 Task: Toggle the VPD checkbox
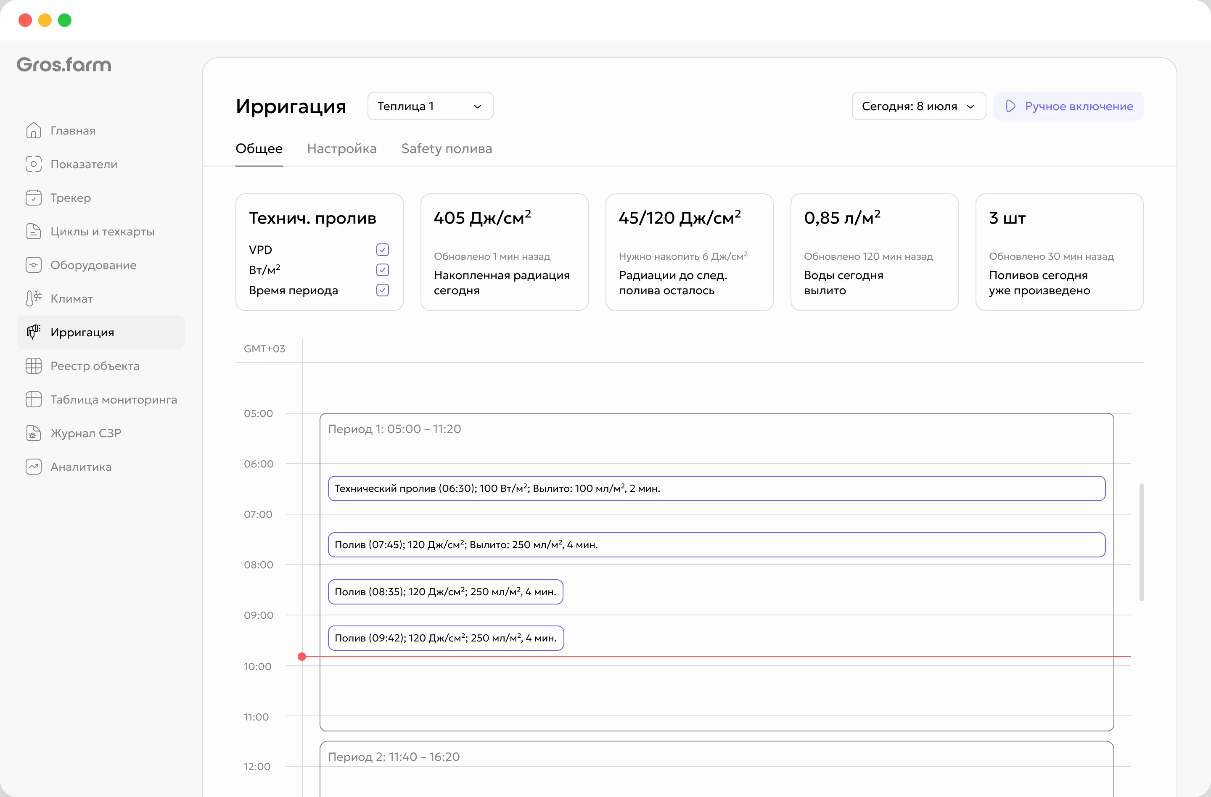(x=383, y=250)
